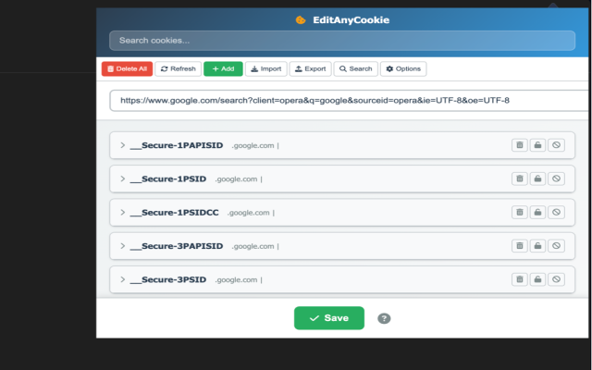Toggle the lock for the __Secure-1PAPISID cookie
Image resolution: width=592 pixels, height=370 pixels.
click(x=537, y=145)
